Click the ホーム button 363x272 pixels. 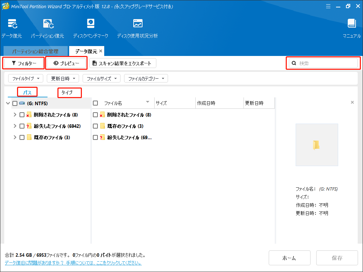point(289,258)
